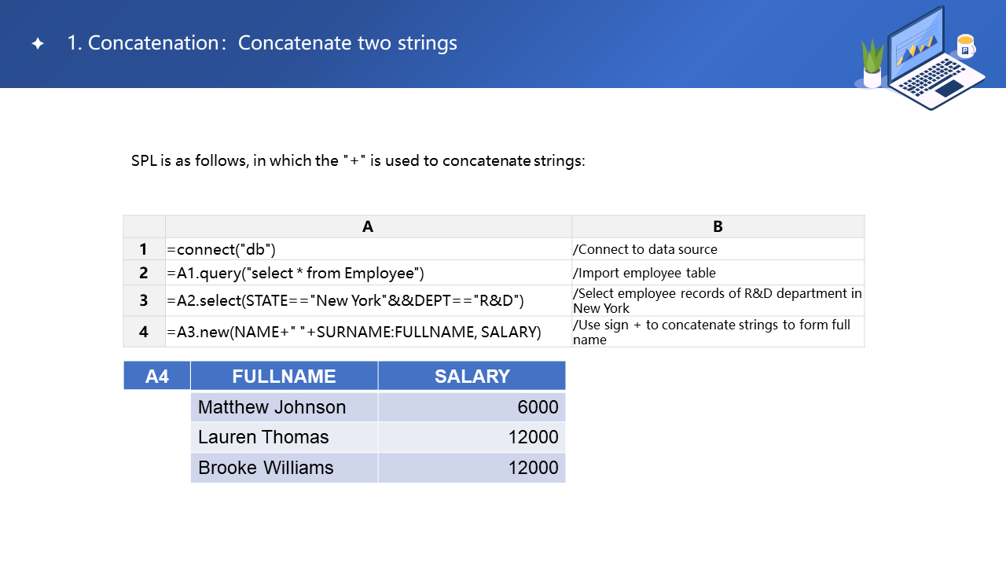The height and width of the screenshot is (566, 1006).
Task: Select column header A in the SPL grid
Action: tap(368, 226)
